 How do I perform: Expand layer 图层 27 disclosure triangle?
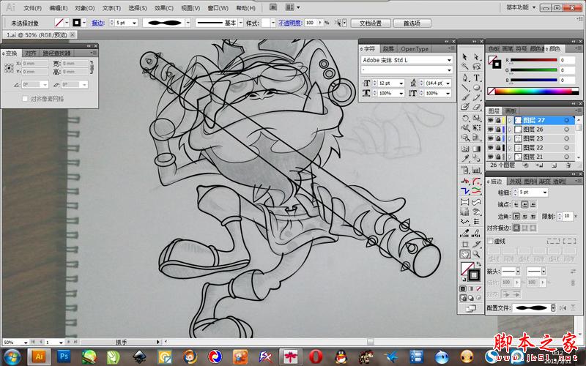coord(510,120)
